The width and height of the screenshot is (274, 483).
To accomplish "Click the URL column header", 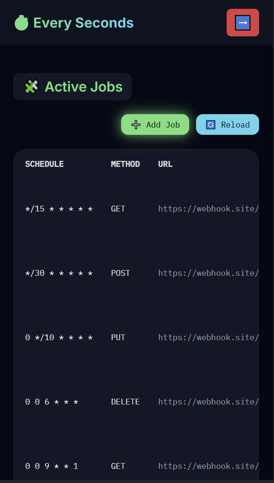I will click(165, 164).
